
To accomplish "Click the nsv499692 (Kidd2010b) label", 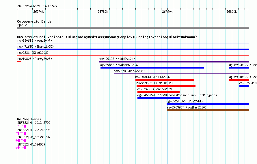I will pyautogui.click(x=154, y=83).
